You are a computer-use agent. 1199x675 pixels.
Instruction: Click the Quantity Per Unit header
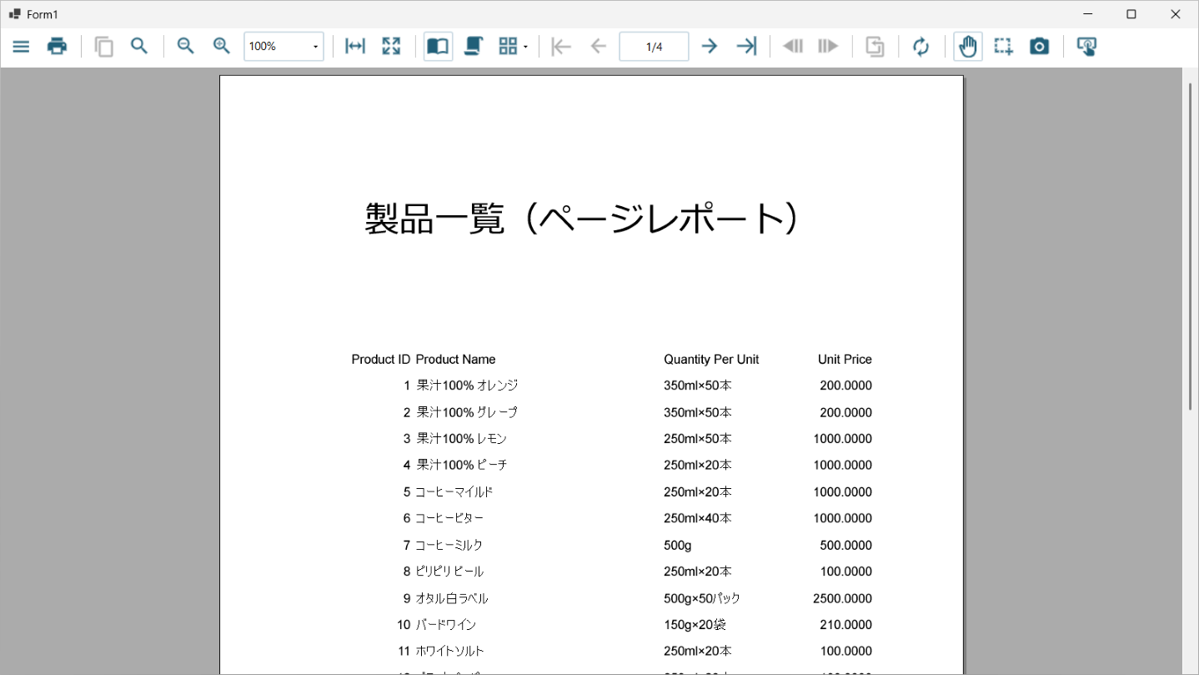pos(711,360)
